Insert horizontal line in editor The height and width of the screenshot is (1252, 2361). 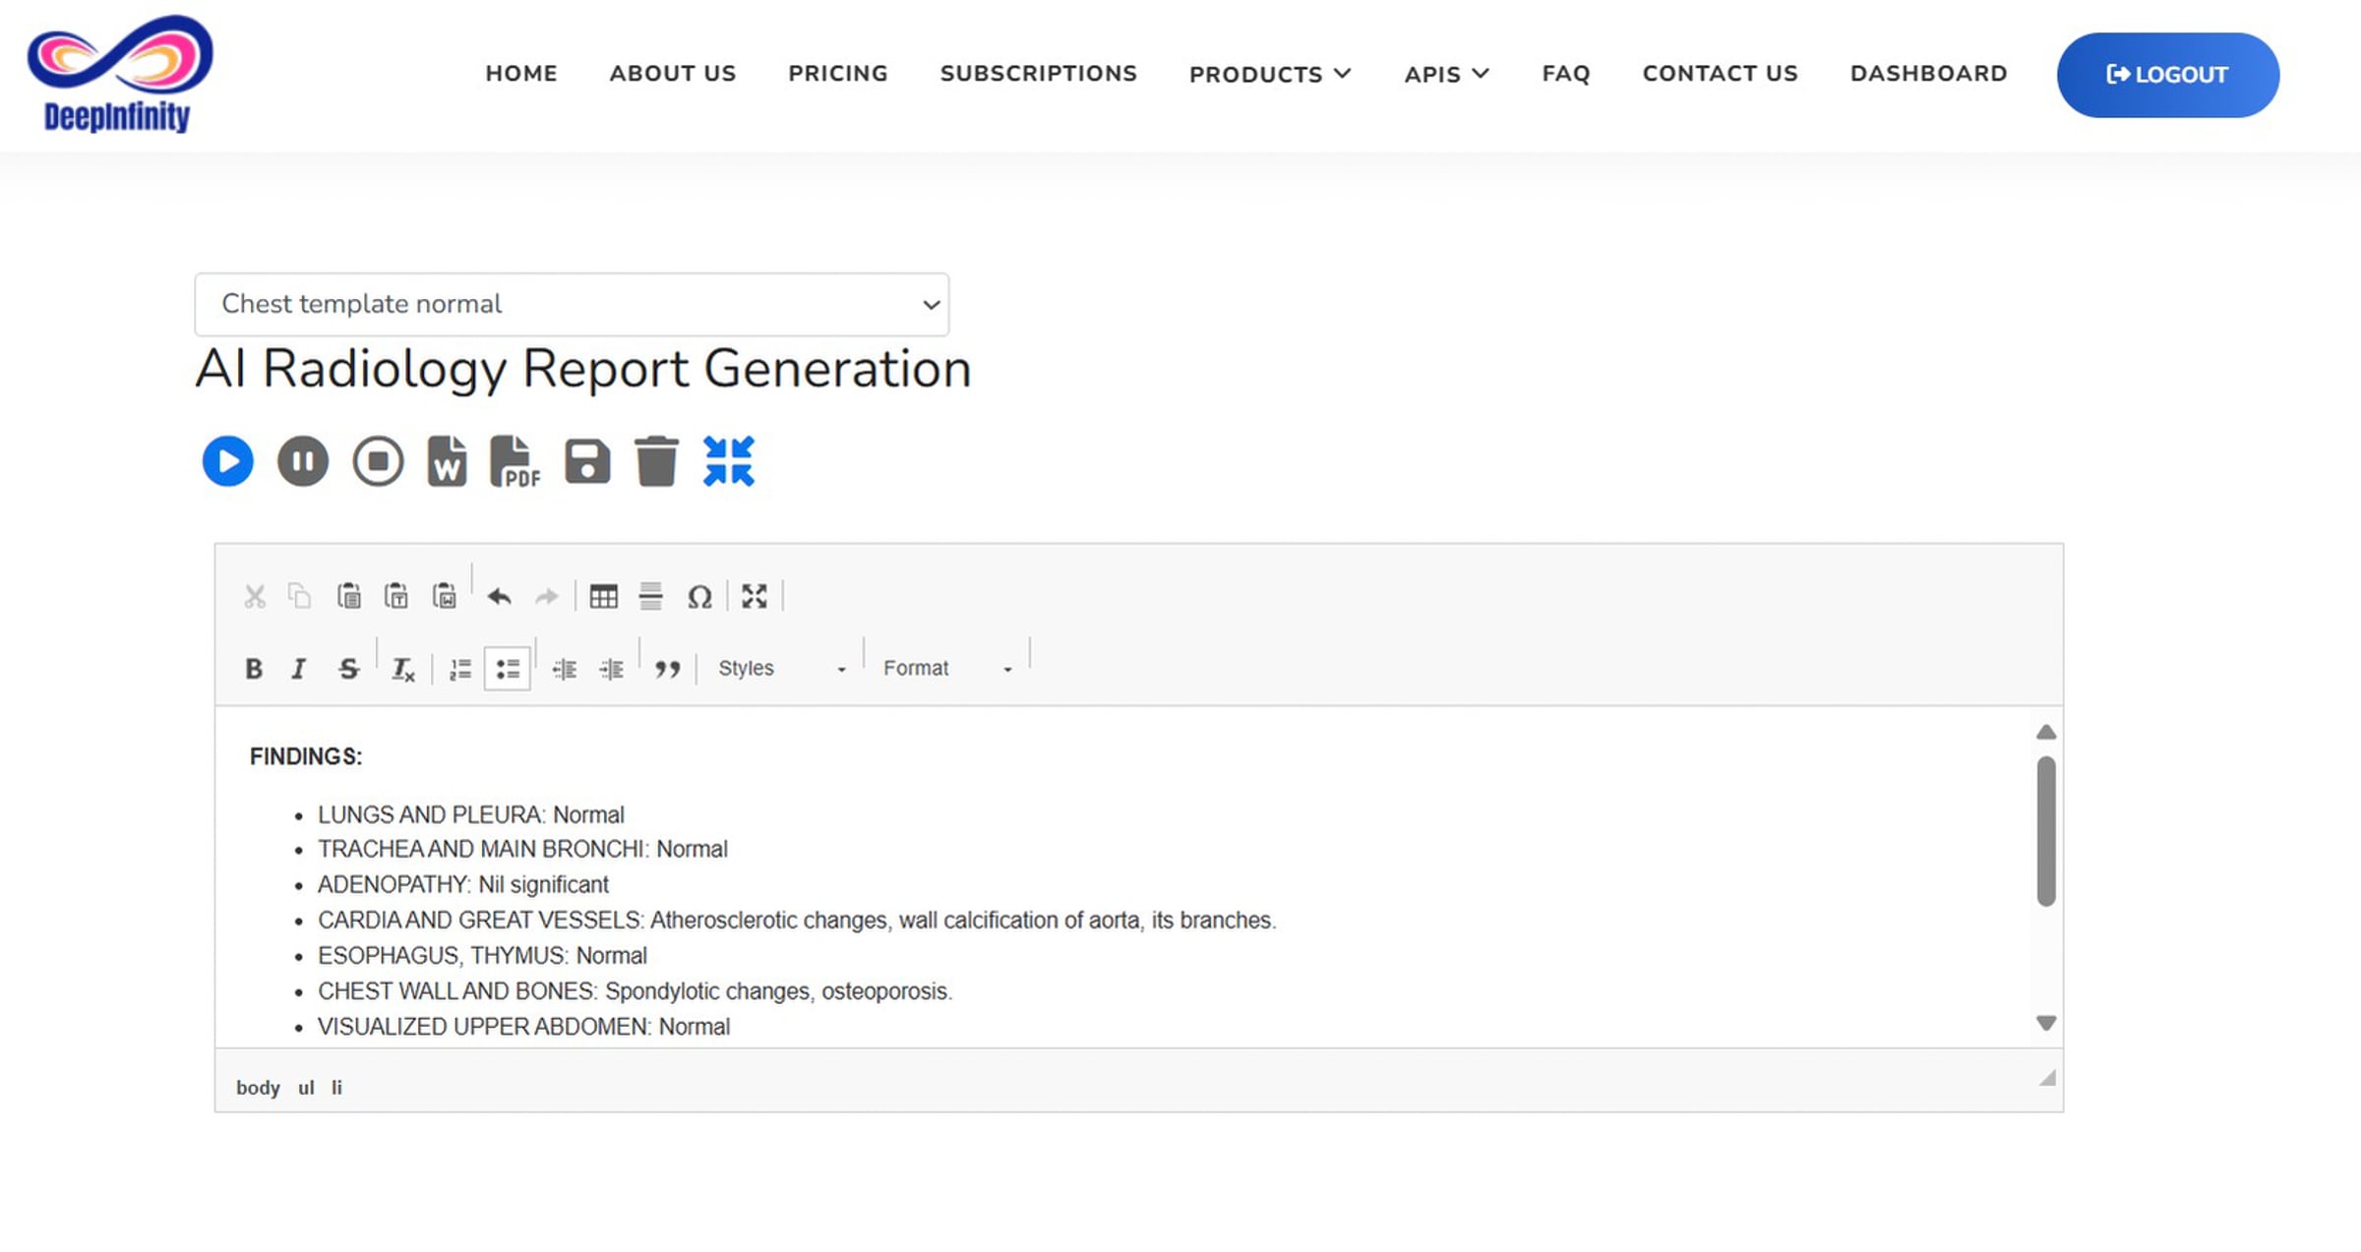click(x=651, y=596)
